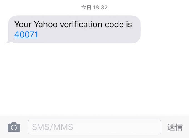This screenshot has height=138, width=189.
Task: Tap the gray toolbar beside the camera icon
Action: (24, 127)
